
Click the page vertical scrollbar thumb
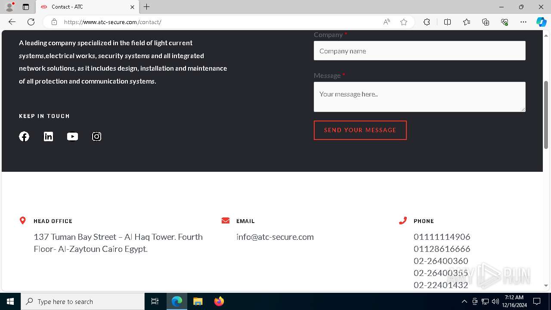click(x=546, y=115)
